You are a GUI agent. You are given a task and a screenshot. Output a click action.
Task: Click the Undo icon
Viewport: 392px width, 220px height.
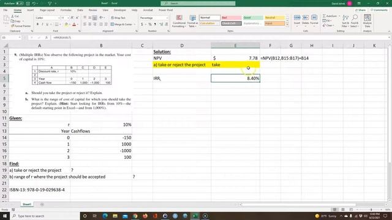[x=34, y=4]
